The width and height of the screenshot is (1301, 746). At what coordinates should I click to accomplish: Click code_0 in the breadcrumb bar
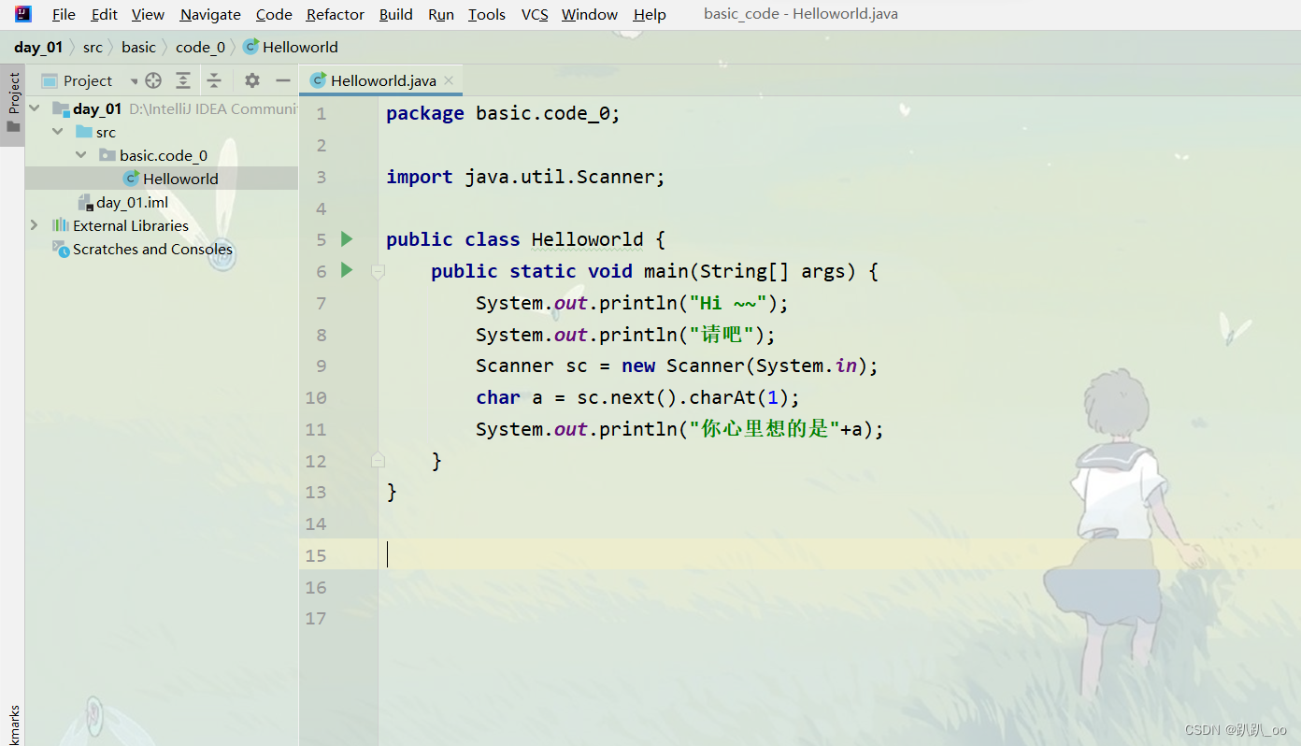[200, 47]
